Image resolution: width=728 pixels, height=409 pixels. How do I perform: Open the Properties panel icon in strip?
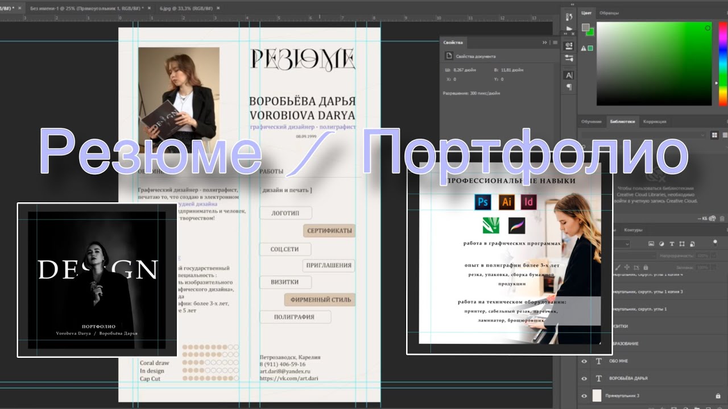[569, 46]
